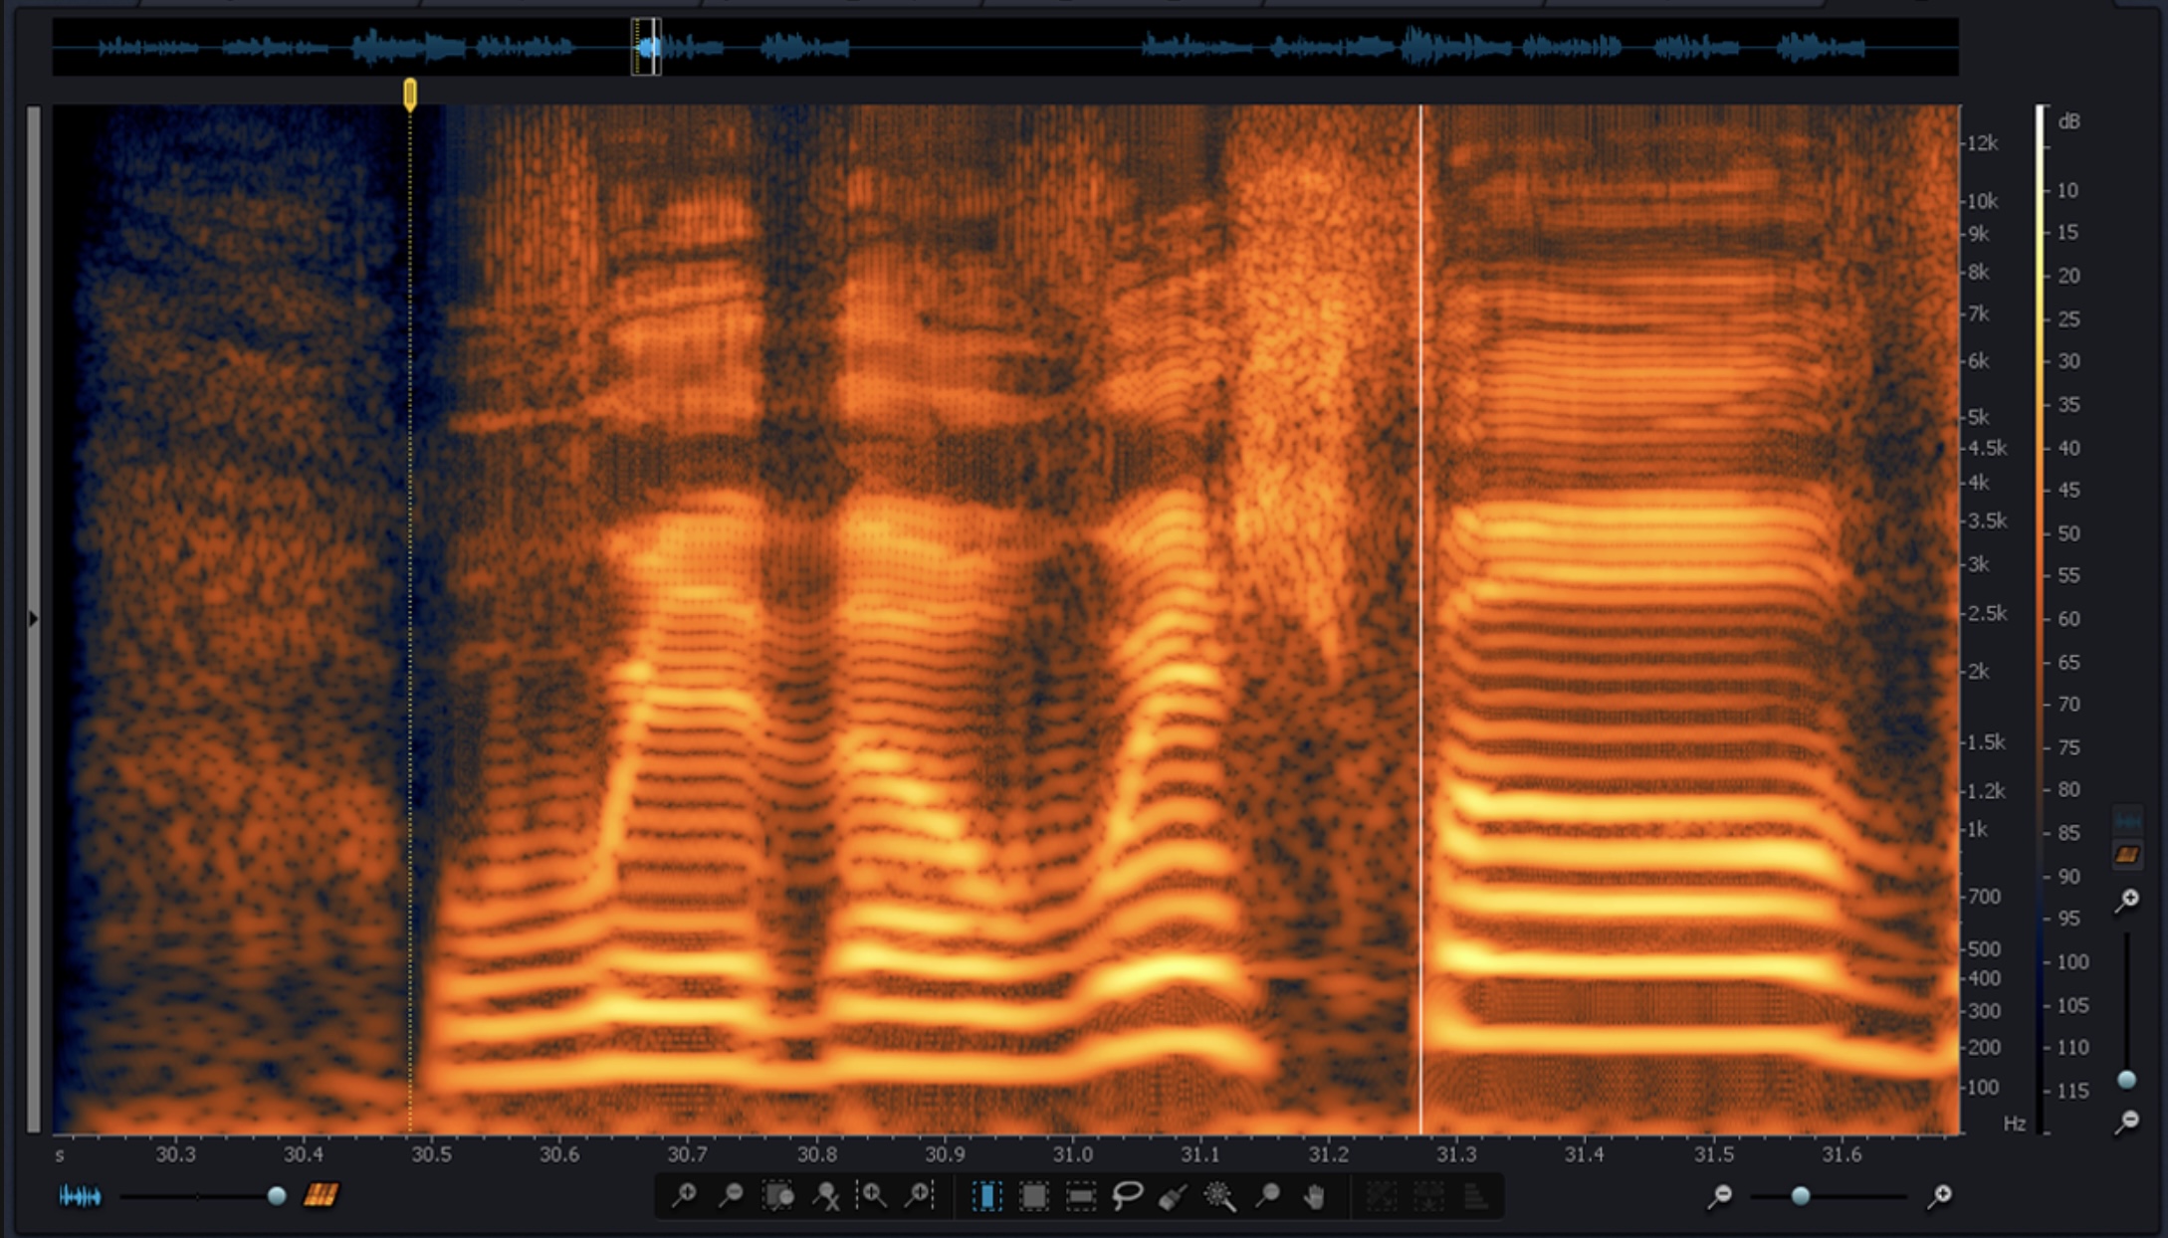Select the Frequency selection tool

point(1080,1195)
